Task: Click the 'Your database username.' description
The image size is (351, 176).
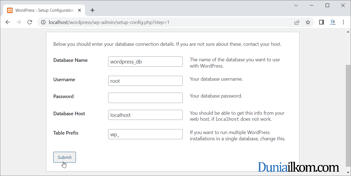Action: pos(216,79)
